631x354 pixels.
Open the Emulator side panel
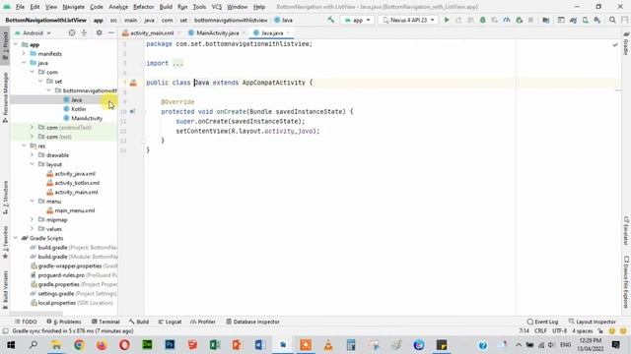click(x=626, y=231)
